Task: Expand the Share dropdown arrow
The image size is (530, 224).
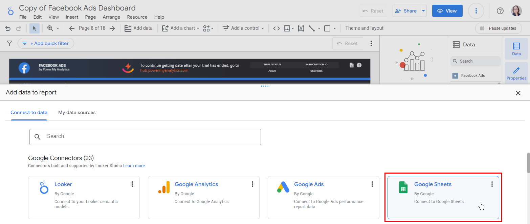Action: point(423,11)
